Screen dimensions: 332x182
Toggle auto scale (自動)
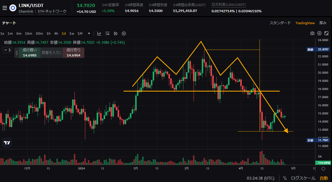pyautogui.click(x=324, y=178)
